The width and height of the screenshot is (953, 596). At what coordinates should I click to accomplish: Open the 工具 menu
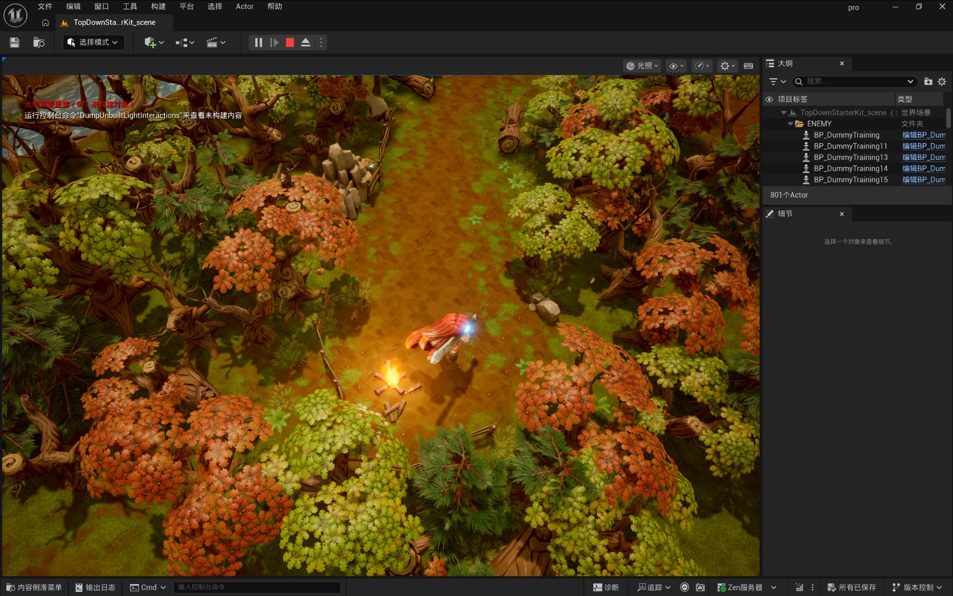pos(130,6)
